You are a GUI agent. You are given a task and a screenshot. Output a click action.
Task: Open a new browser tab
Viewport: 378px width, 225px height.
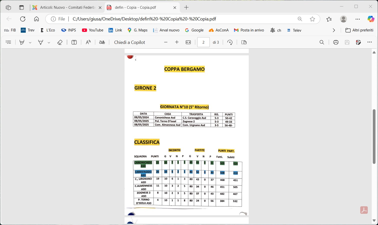[186, 7]
